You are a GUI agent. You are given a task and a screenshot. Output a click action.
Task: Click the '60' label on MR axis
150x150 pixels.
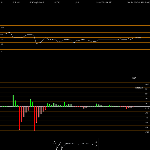[146, 94]
